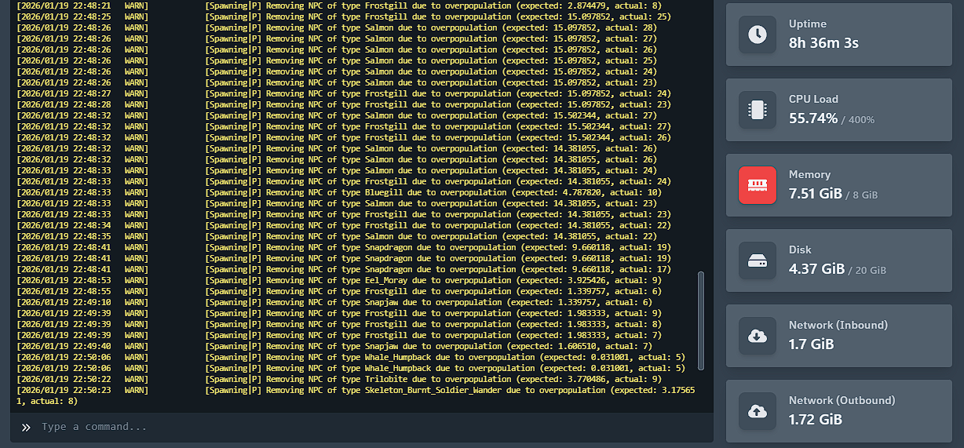The width and height of the screenshot is (964, 448).
Task: Click the Network Outbound cloud upload icon
Action: point(758,411)
